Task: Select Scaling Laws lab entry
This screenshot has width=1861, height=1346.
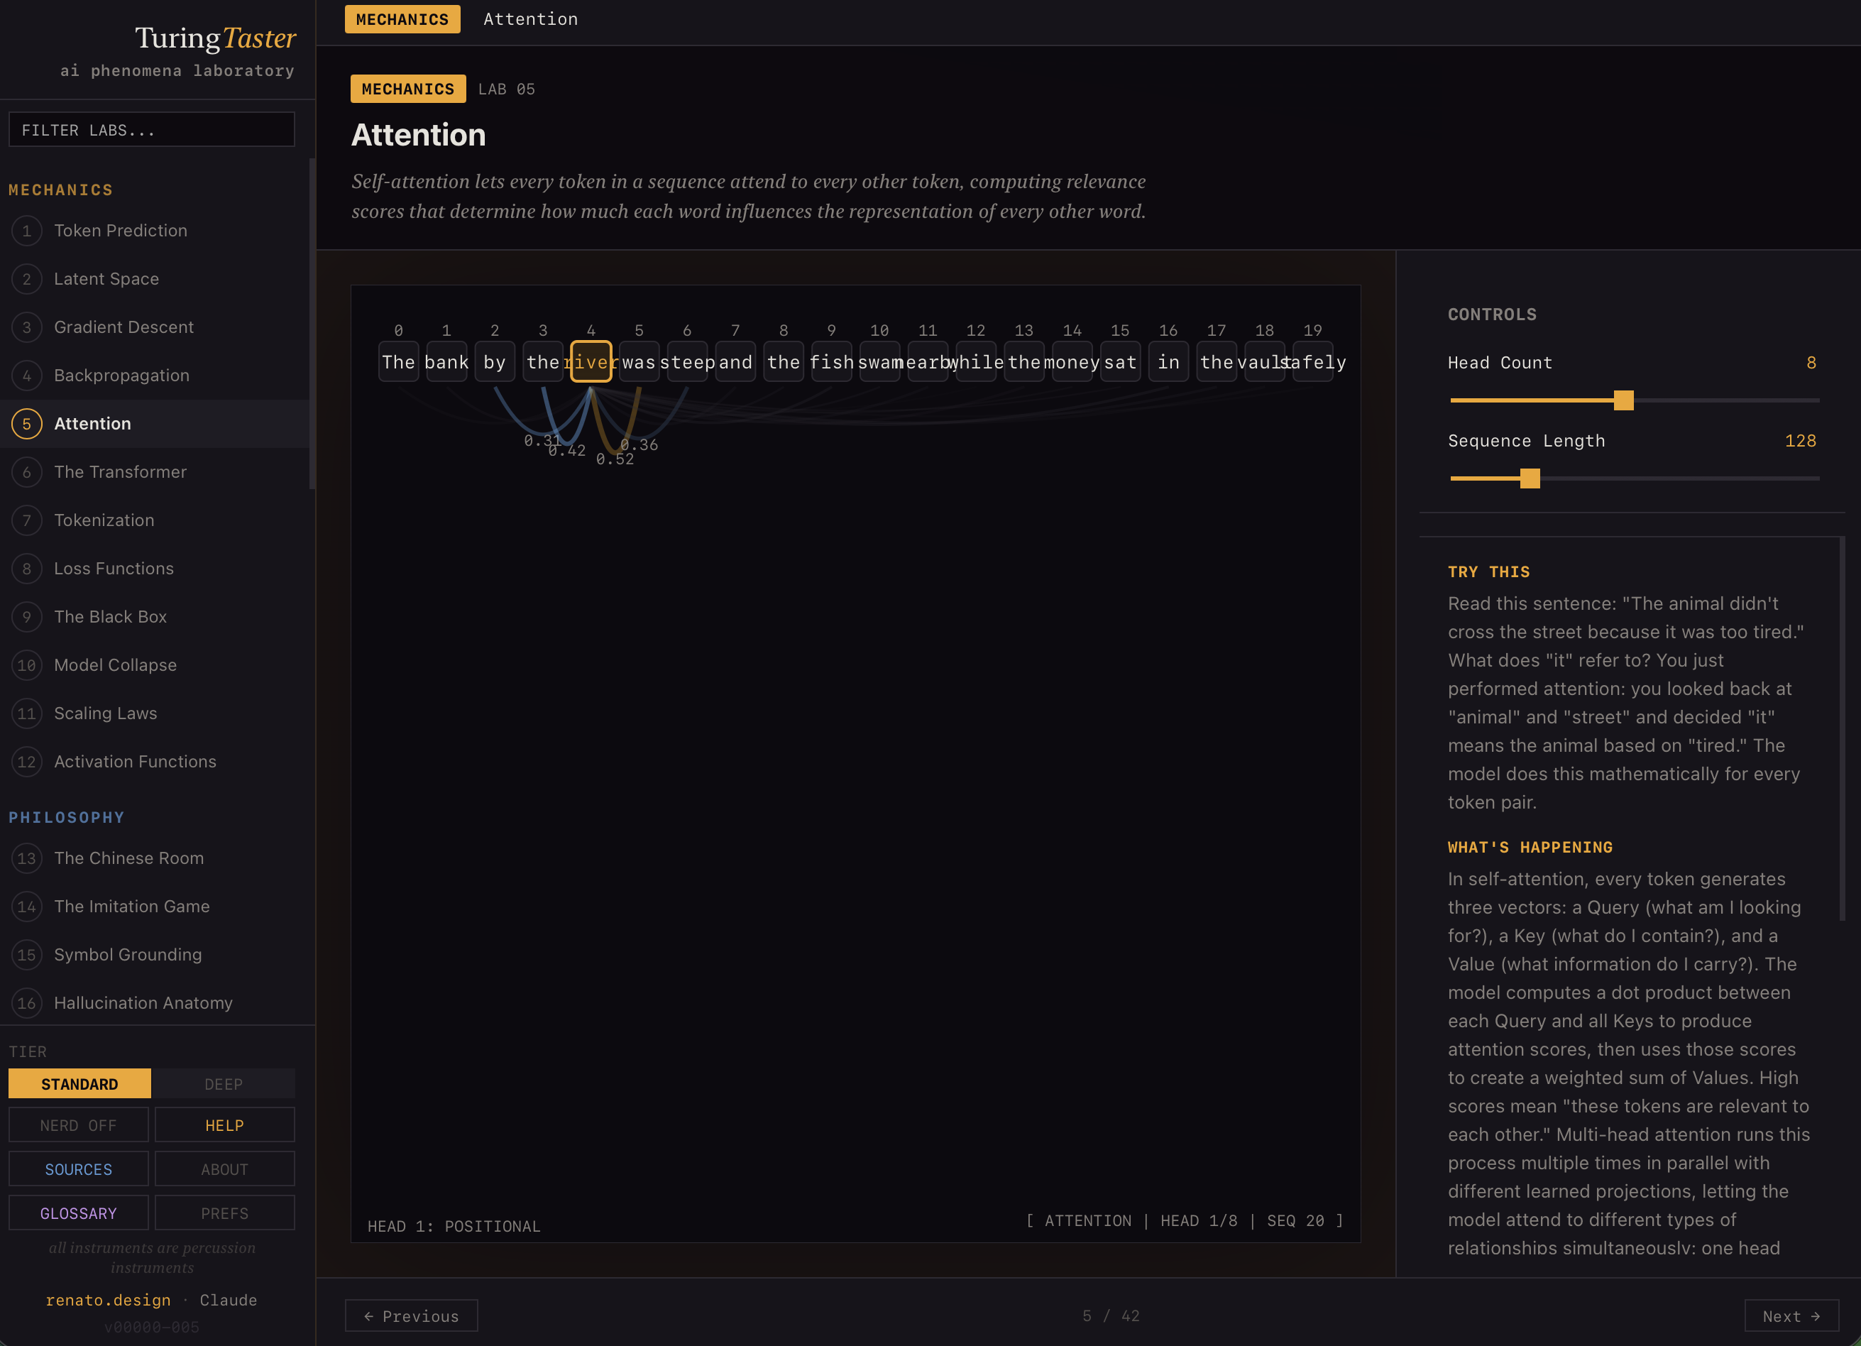Action: coord(105,713)
